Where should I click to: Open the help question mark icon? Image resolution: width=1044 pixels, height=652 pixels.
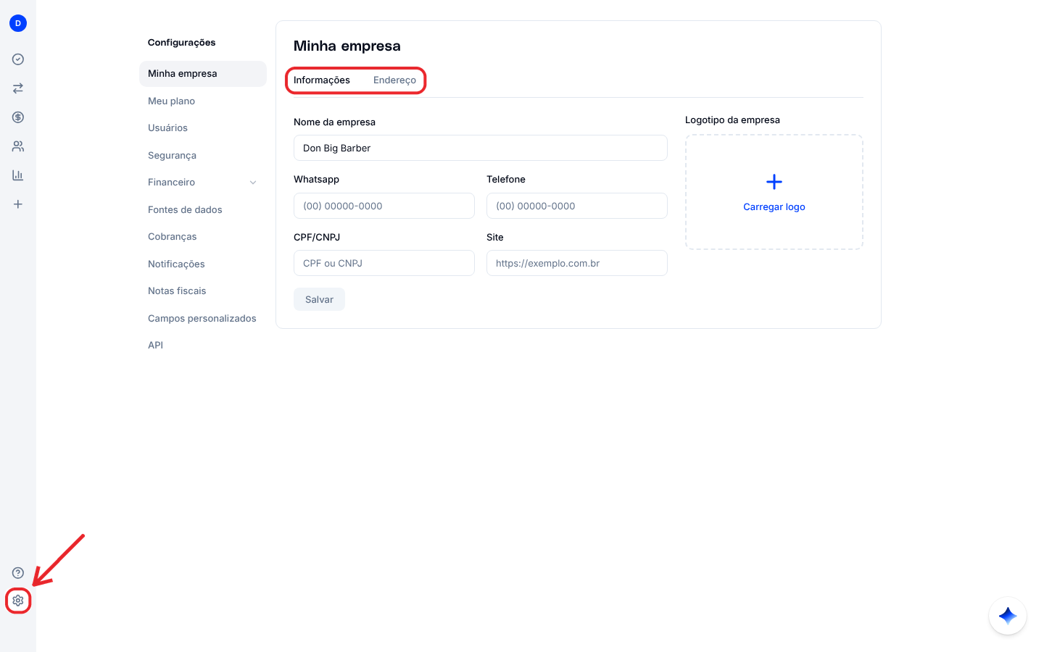click(x=18, y=573)
